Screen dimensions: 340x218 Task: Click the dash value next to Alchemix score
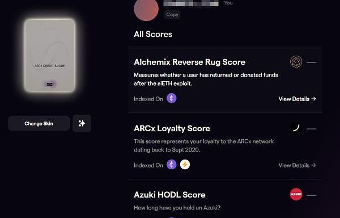click(x=312, y=62)
